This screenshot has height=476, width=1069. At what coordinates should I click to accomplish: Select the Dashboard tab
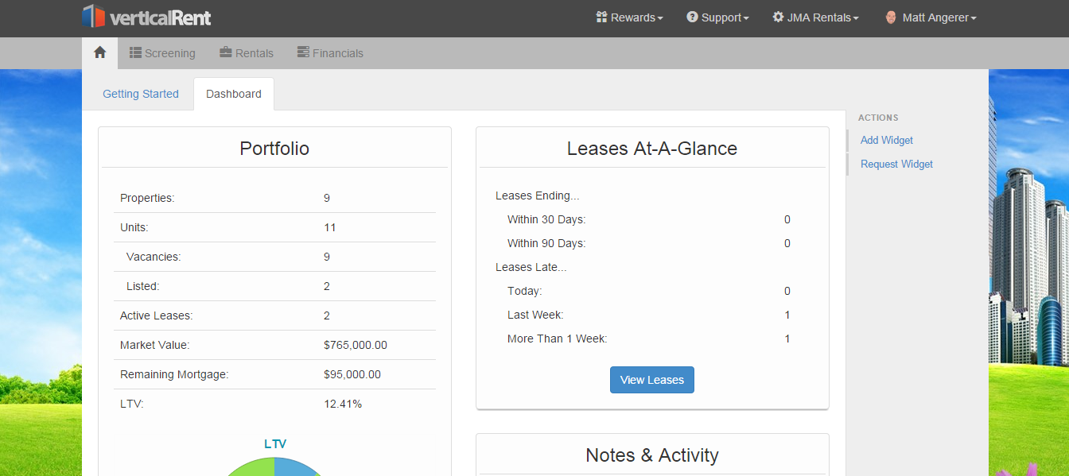[x=234, y=94]
